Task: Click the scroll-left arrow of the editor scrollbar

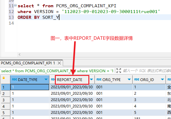Action: tap(20, 54)
